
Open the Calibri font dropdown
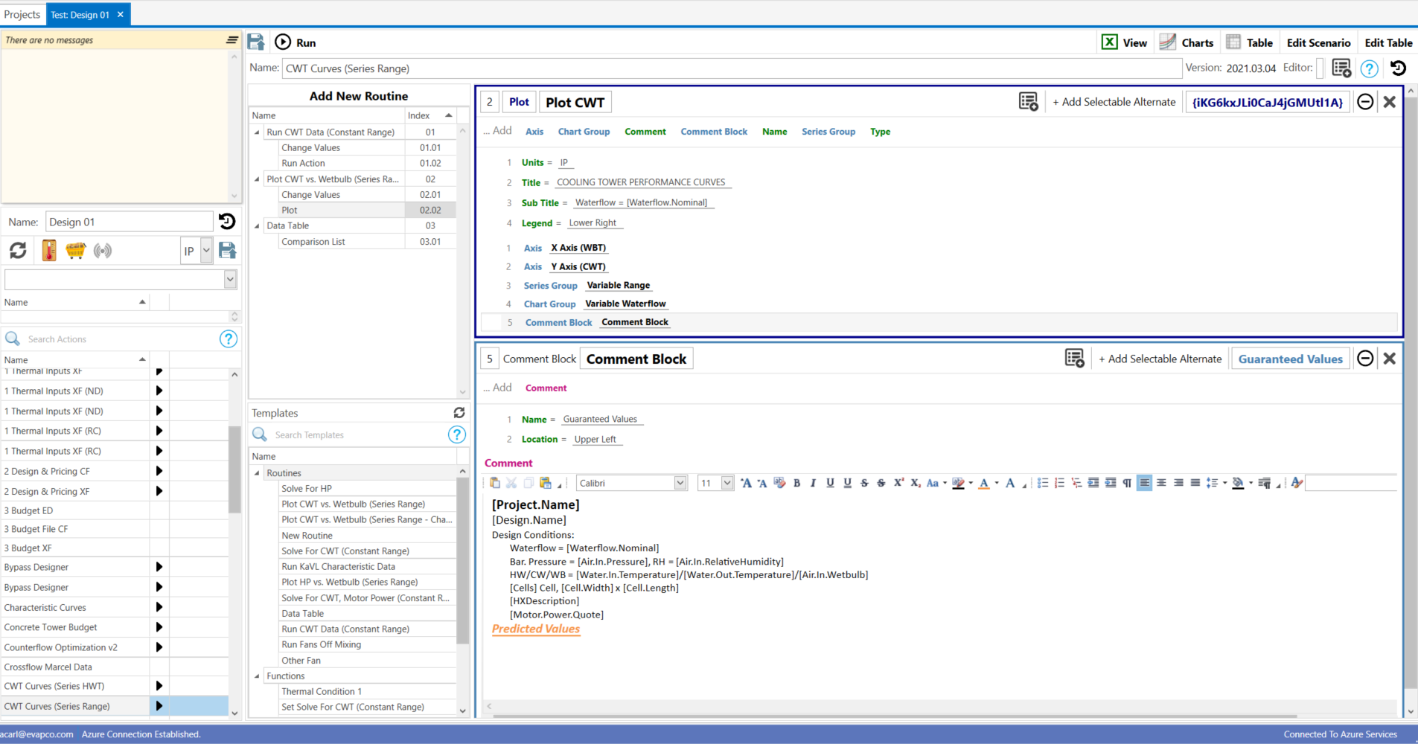pyautogui.click(x=680, y=483)
